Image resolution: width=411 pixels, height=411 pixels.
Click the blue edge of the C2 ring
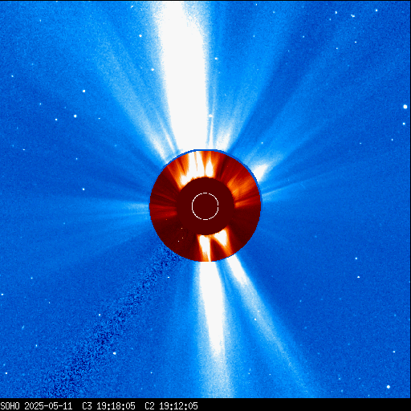[x=205, y=150]
